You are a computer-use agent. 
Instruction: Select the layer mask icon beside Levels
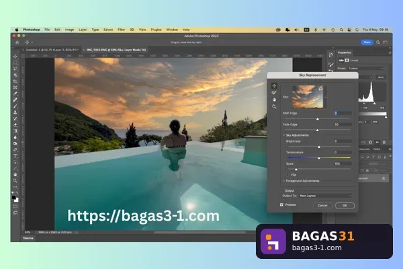coord(347,61)
